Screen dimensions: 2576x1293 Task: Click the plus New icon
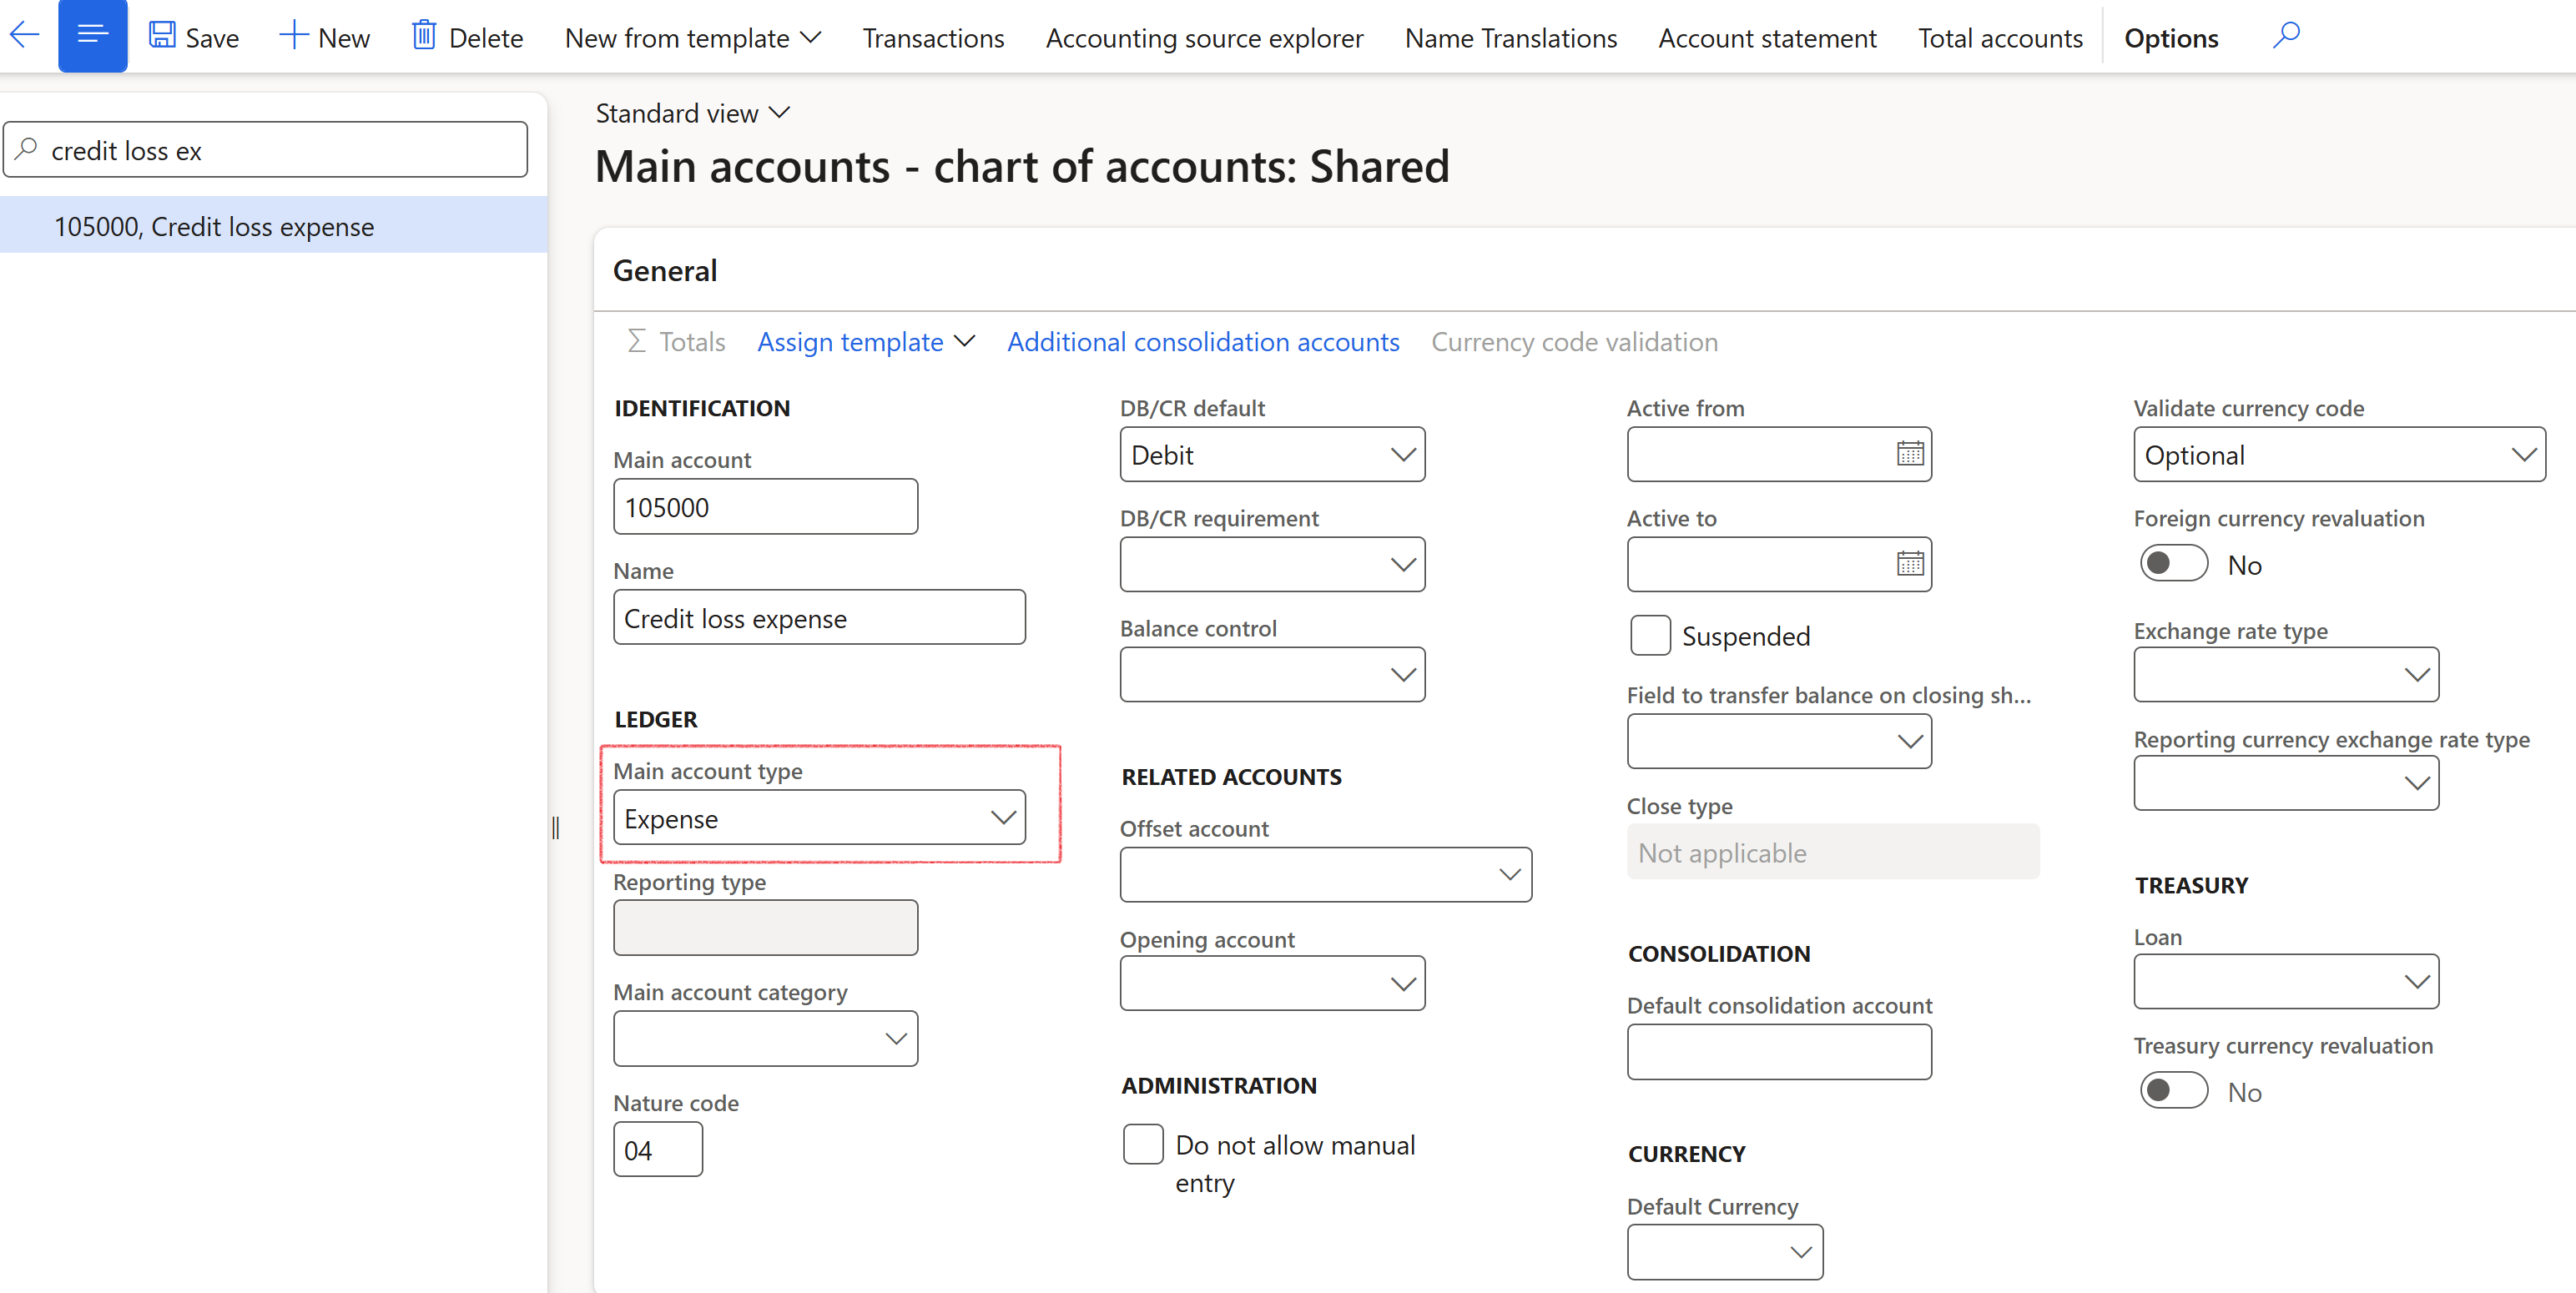tap(293, 36)
